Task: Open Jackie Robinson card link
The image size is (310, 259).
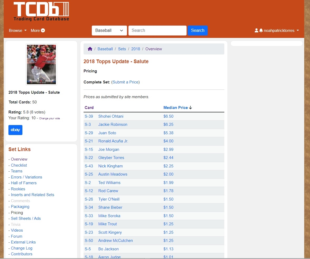Action: click(113, 124)
